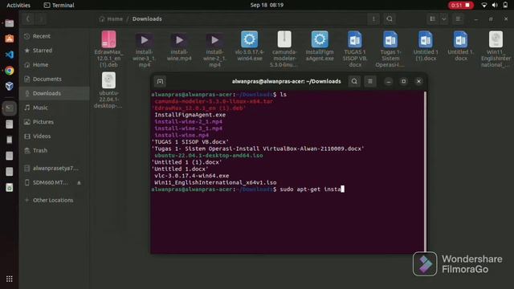Open Videos in Files sidebar
This screenshot has height=289, width=514.
(x=54, y=136)
